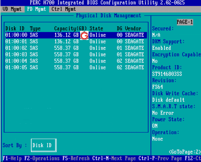Screen dimensions: 201x162
Task: Click the State column header
Action: pos(96,28)
